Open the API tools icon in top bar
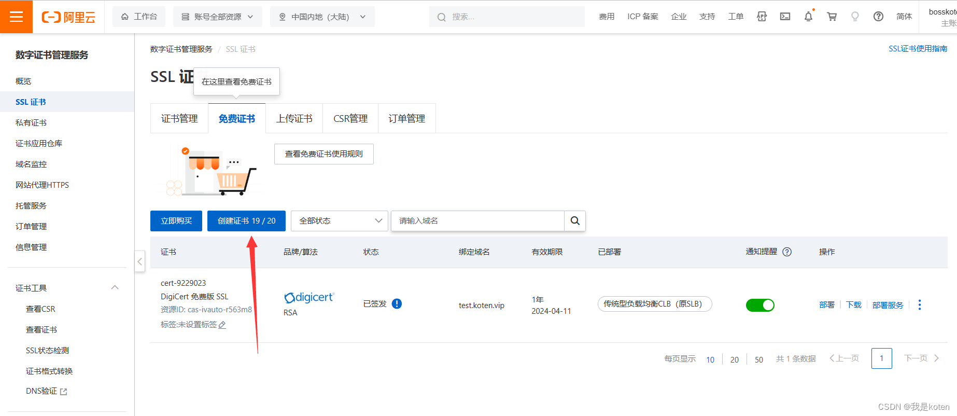Viewport: 957px width, 416px height. pos(762,17)
